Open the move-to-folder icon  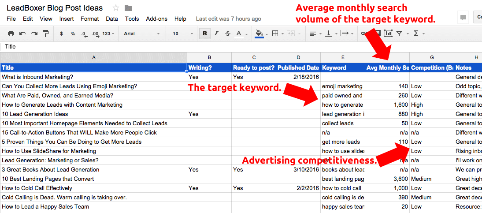(x=128, y=8)
